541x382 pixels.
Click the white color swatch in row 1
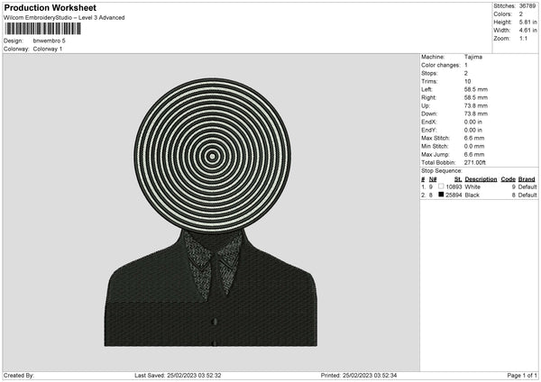[441, 186]
